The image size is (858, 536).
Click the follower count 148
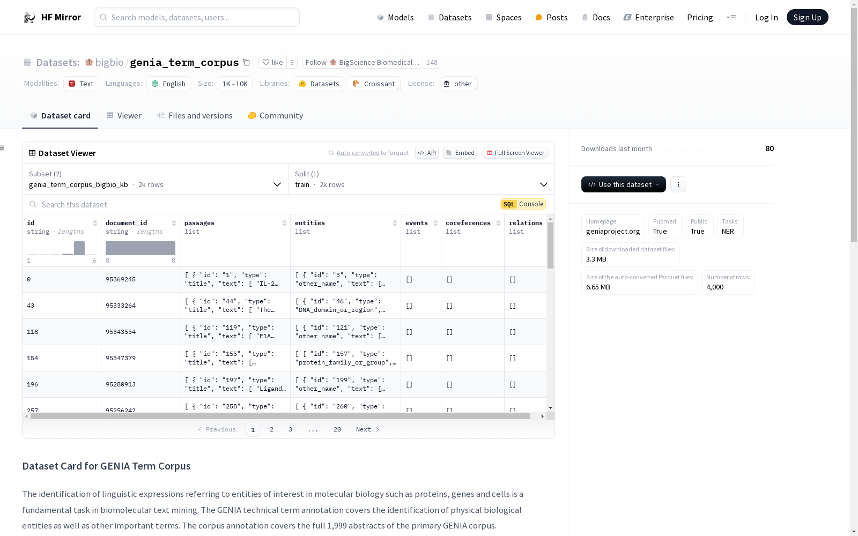coord(432,62)
